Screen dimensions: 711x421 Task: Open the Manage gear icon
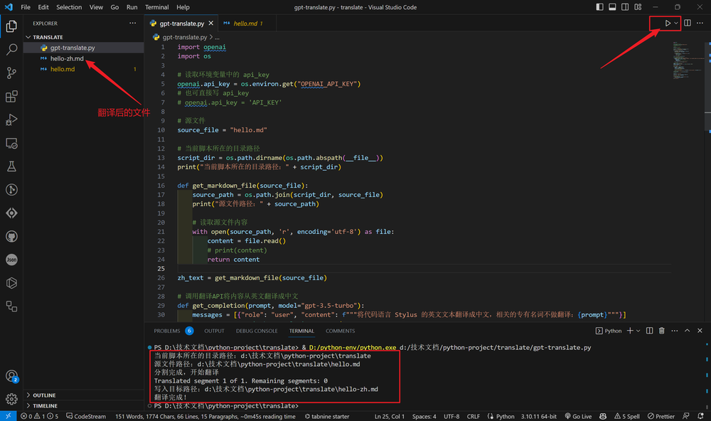[11, 399]
